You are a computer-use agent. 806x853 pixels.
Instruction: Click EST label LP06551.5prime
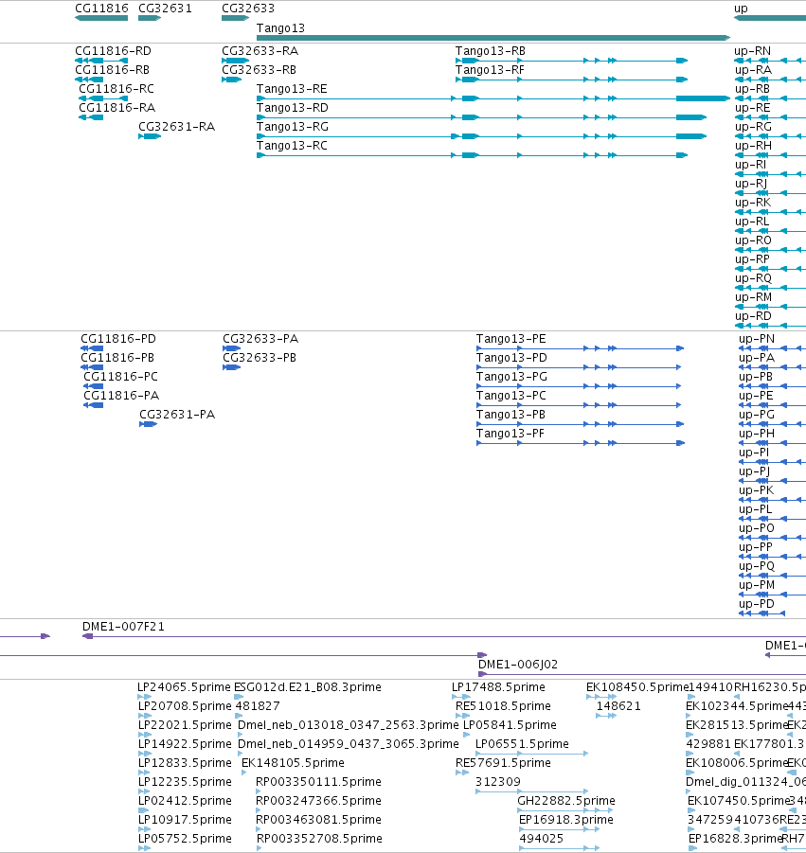click(x=522, y=744)
